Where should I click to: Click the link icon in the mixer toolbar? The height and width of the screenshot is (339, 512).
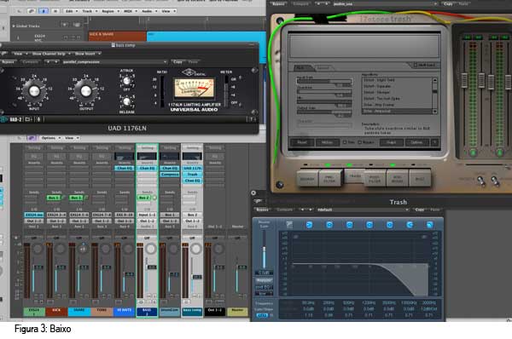(x=32, y=138)
